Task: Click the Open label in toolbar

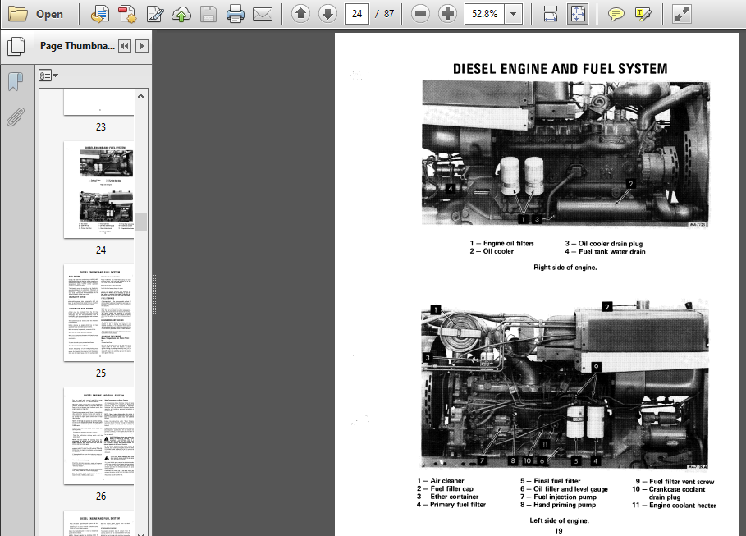Action: tap(49, 14)
